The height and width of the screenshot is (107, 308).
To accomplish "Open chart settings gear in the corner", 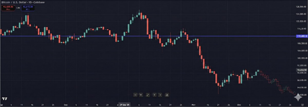I will point(306,105).
